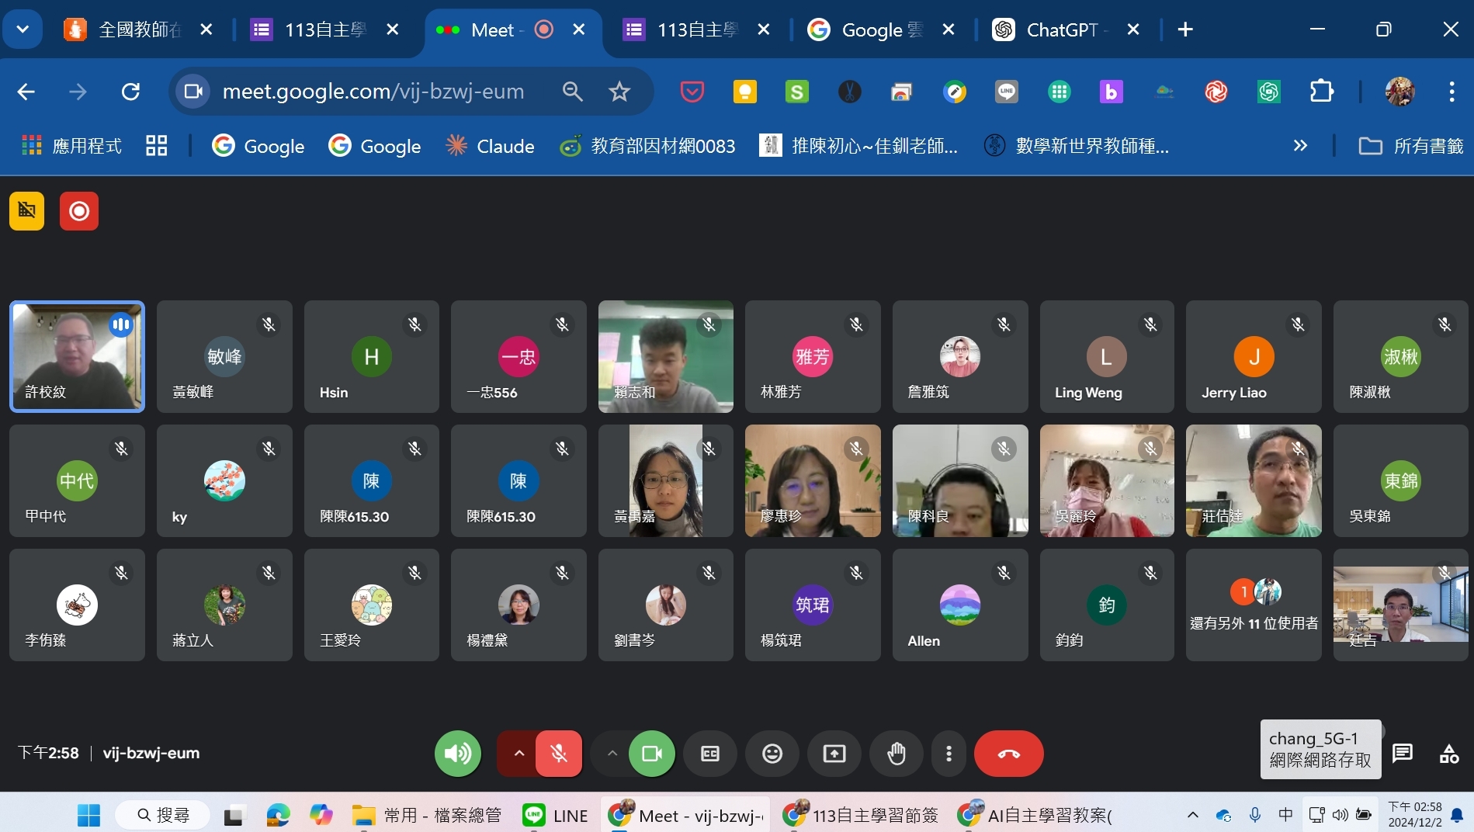Image resolution: width=1474 pixels, height=832 pixels.
Task: Open the chat messages panel icon
Action: coord(1402,753)
